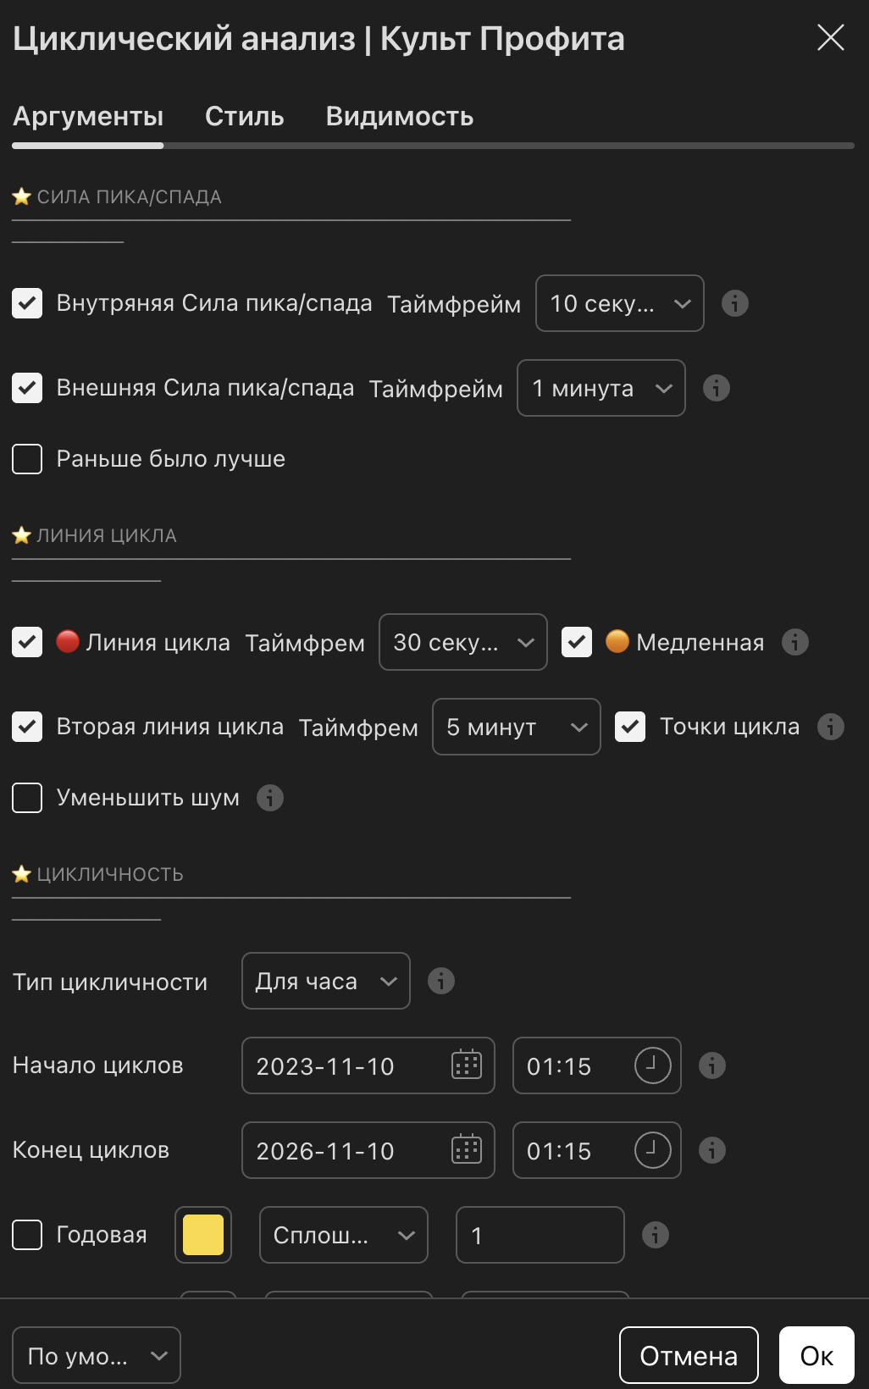Viewport: 869px width, 1389px height.
Task: Open calendar picker for Начало циклов date
Action: click(466, 1065)
